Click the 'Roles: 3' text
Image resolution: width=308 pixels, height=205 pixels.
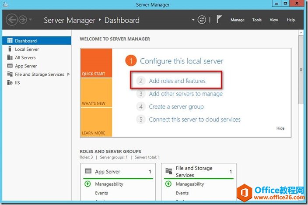point(86,157)
